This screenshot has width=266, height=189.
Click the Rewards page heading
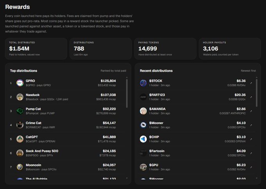[x=18, y=7]
